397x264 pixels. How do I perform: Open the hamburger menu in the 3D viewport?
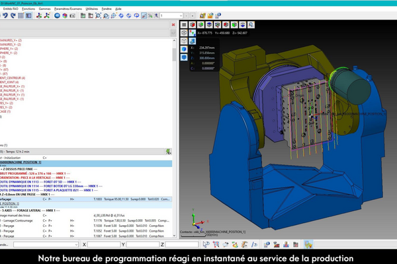[185, 24]
